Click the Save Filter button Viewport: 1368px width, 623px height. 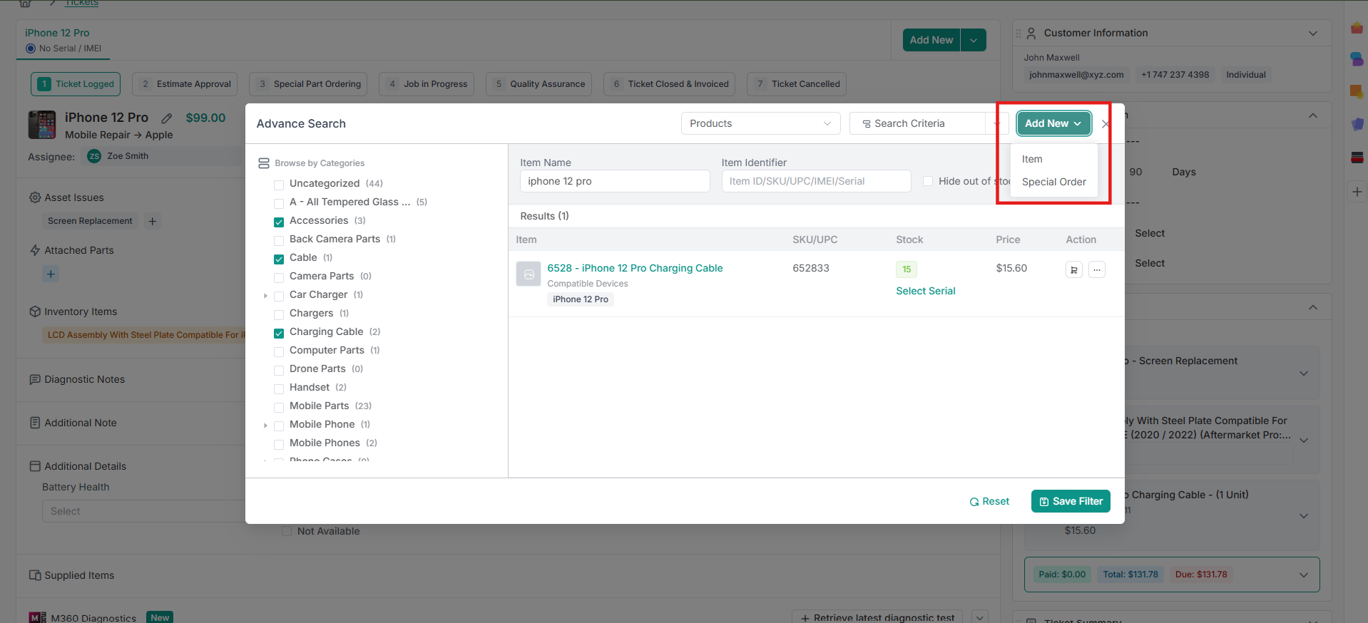click(x=1071, y=501)
